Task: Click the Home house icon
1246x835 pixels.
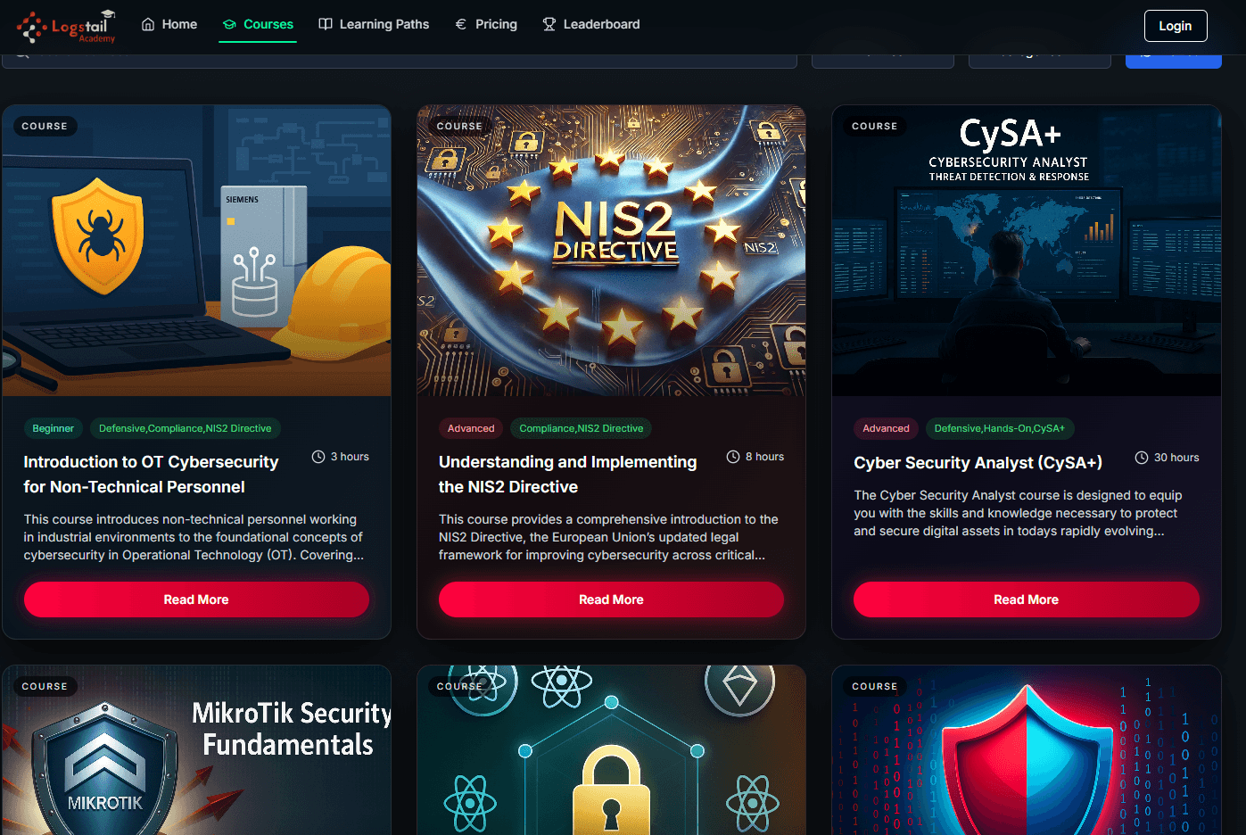Action: point(148,24)
